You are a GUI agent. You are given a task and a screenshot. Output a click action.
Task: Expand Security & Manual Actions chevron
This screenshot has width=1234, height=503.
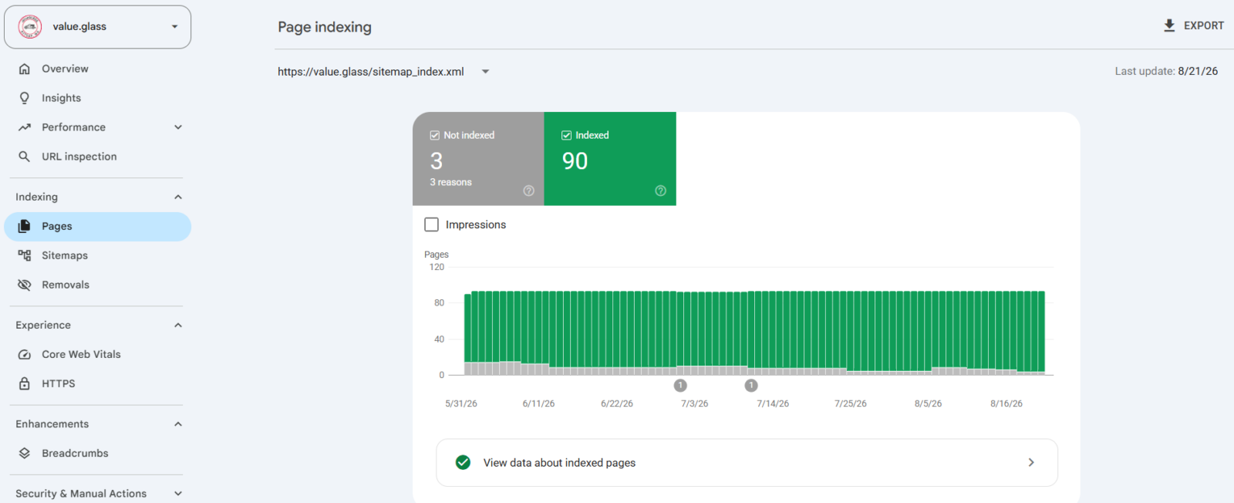click(x=178, y=493)
